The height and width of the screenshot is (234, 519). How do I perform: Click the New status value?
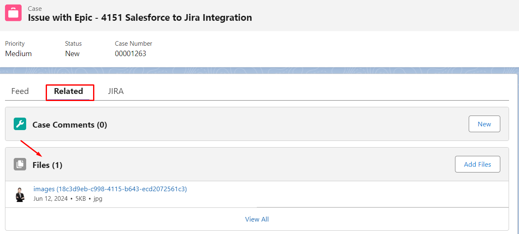coord(72,54)
